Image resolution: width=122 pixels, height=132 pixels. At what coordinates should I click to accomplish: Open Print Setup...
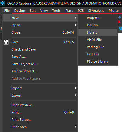(40, 120)
